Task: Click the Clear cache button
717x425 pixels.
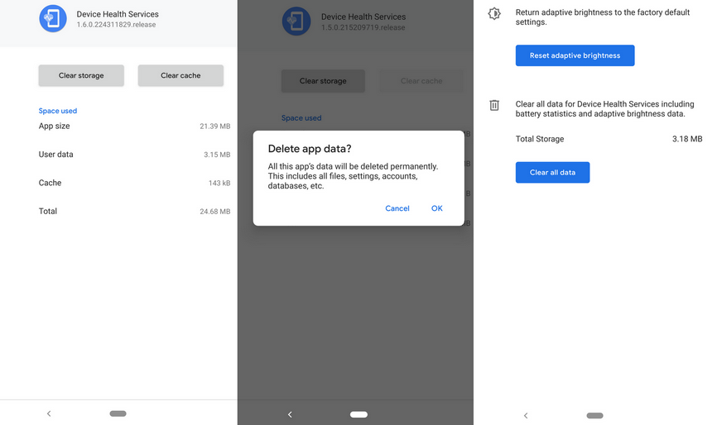Action: (180, 75)
